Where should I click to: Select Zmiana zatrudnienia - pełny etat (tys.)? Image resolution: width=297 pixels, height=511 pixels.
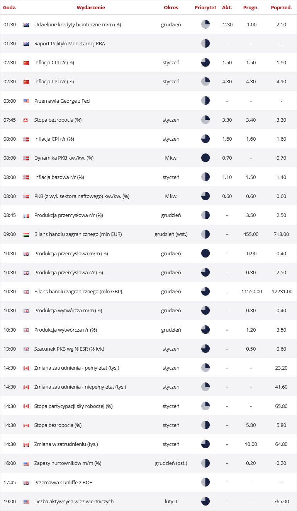(77, 368)
